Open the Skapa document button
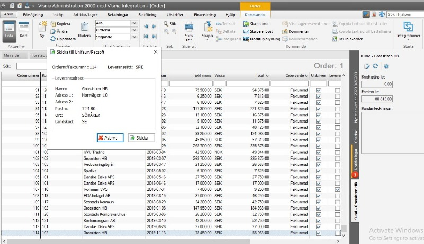 (207, 30)
